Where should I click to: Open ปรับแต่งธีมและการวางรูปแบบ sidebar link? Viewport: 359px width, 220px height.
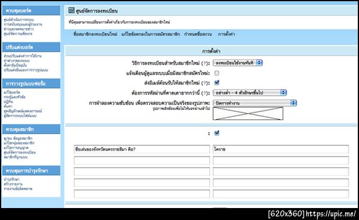point(26,70)
